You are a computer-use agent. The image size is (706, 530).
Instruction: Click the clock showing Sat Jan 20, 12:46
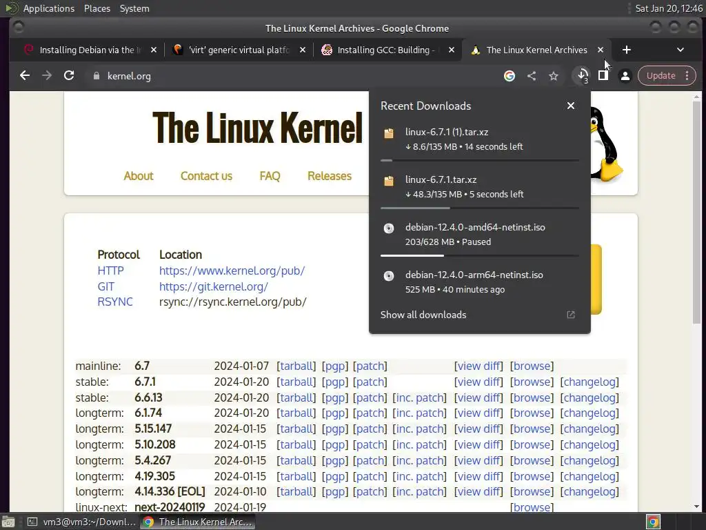668,8
